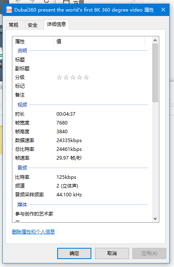
Task: Select the 标记 property row
Action: pyautogui.click(x=81, y=86)
